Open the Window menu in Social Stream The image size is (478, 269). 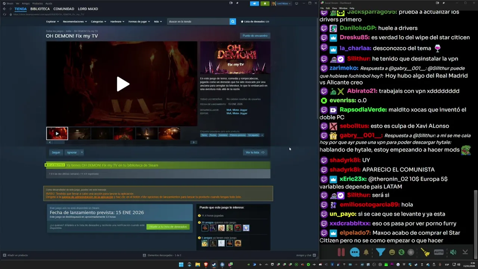[x=343, y=8]
